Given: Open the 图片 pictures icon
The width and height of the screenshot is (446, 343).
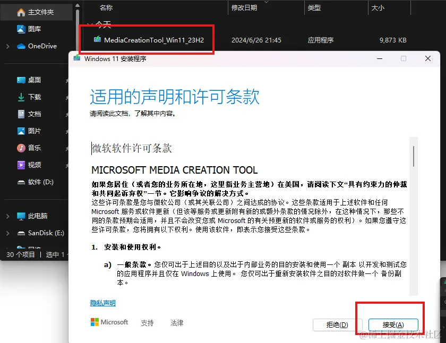Looking at the screenshot, I should pyautogui.click(x=21, y=131).
